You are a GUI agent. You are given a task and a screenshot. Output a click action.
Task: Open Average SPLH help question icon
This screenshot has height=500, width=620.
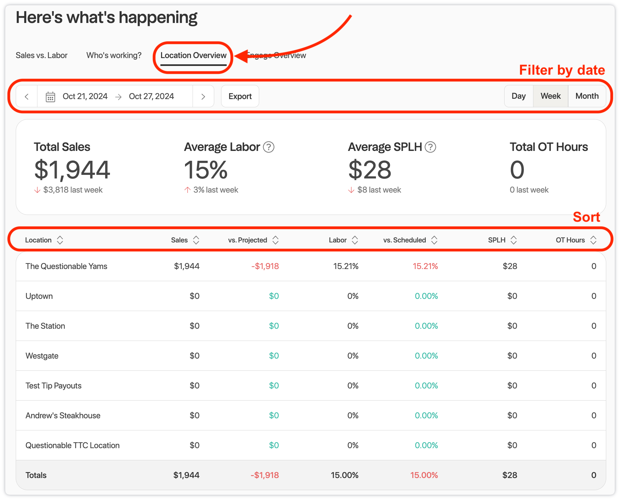[430, 147]
